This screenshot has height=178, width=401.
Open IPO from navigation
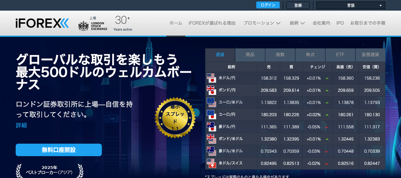pyautogui.click(x=340, y=23)
